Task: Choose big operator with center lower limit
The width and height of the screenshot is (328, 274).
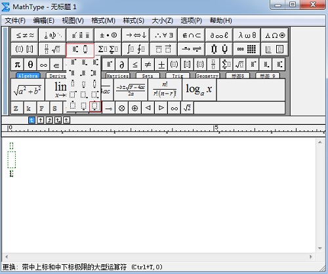Action: click(84, 106)
